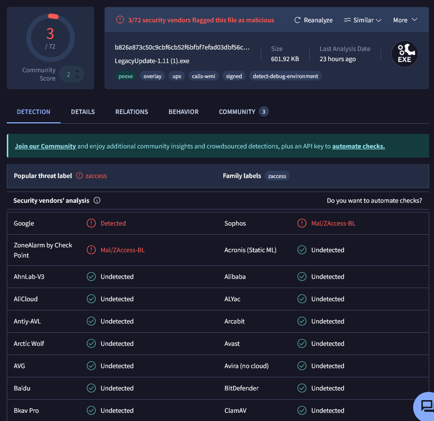The height and width of the screenshot is (421, 434).
Task: Select the peexe tag
Action: 126,76
